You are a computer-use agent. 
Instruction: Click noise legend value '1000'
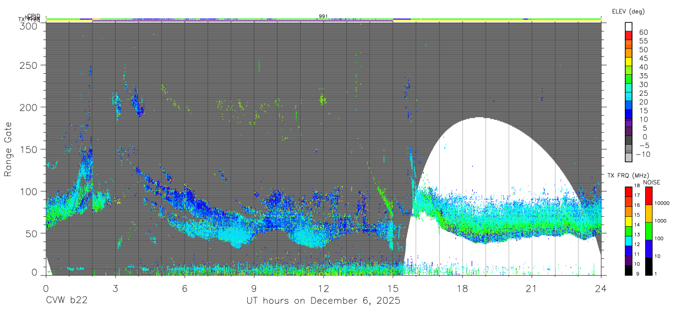[x=661, y=221]
